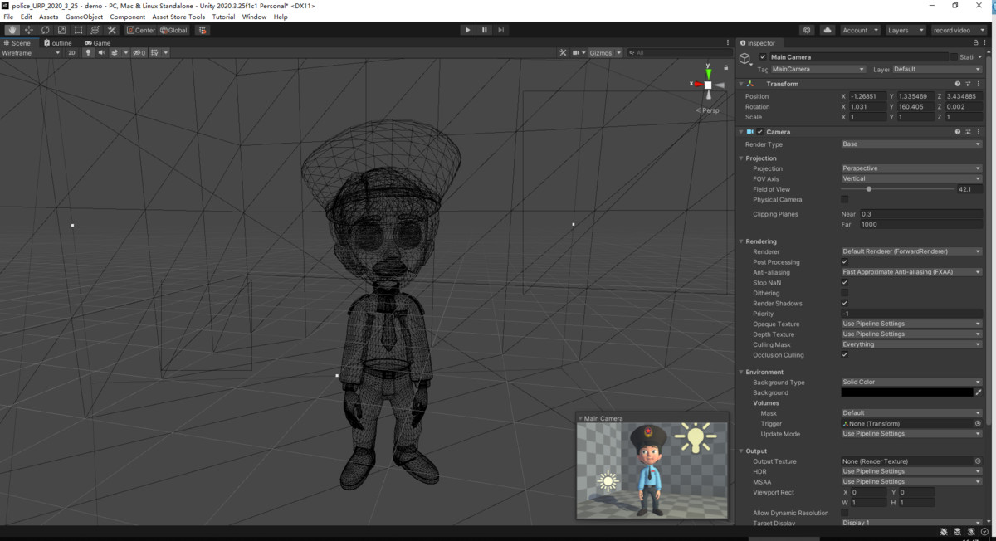Screen dimensions: 996x541
Task: Toggle grid snapping in the main toolbar
Action: [x=202, y=30]
